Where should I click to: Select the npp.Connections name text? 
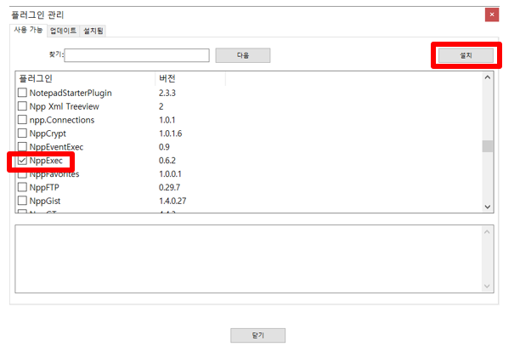[x=62, y=120]
